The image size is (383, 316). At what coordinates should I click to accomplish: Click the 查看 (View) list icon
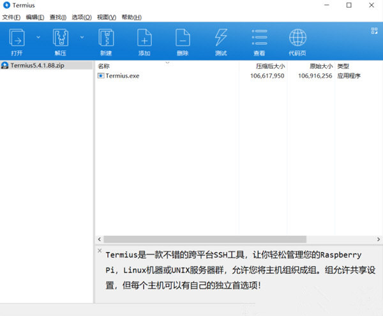(x=259, y=38)
